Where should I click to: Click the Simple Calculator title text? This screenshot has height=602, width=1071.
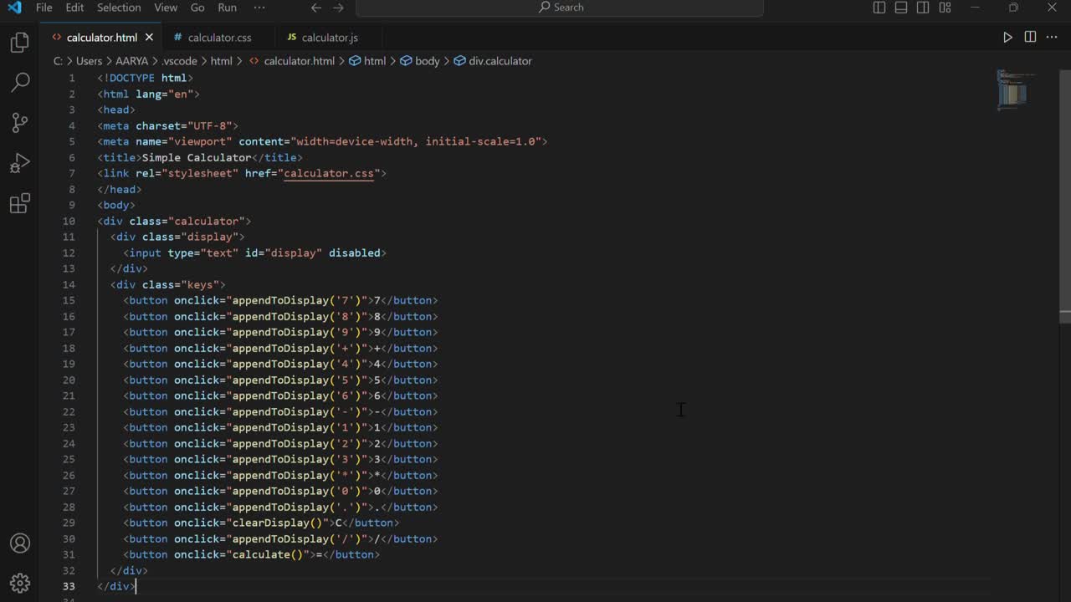coord(197,157)
